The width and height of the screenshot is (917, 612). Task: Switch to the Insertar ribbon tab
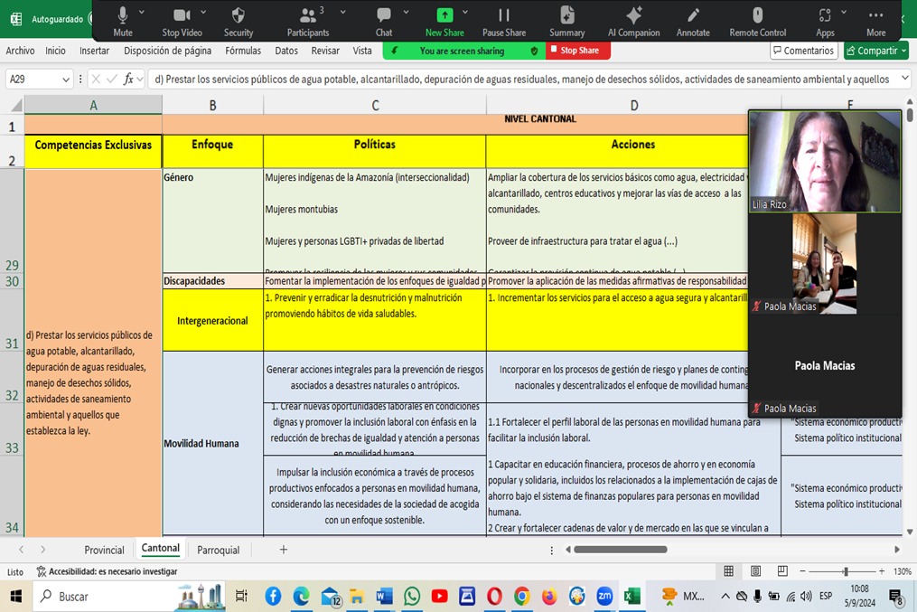coord(94,51)
